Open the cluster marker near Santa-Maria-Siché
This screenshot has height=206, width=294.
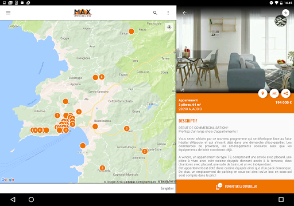click(145, 152)
